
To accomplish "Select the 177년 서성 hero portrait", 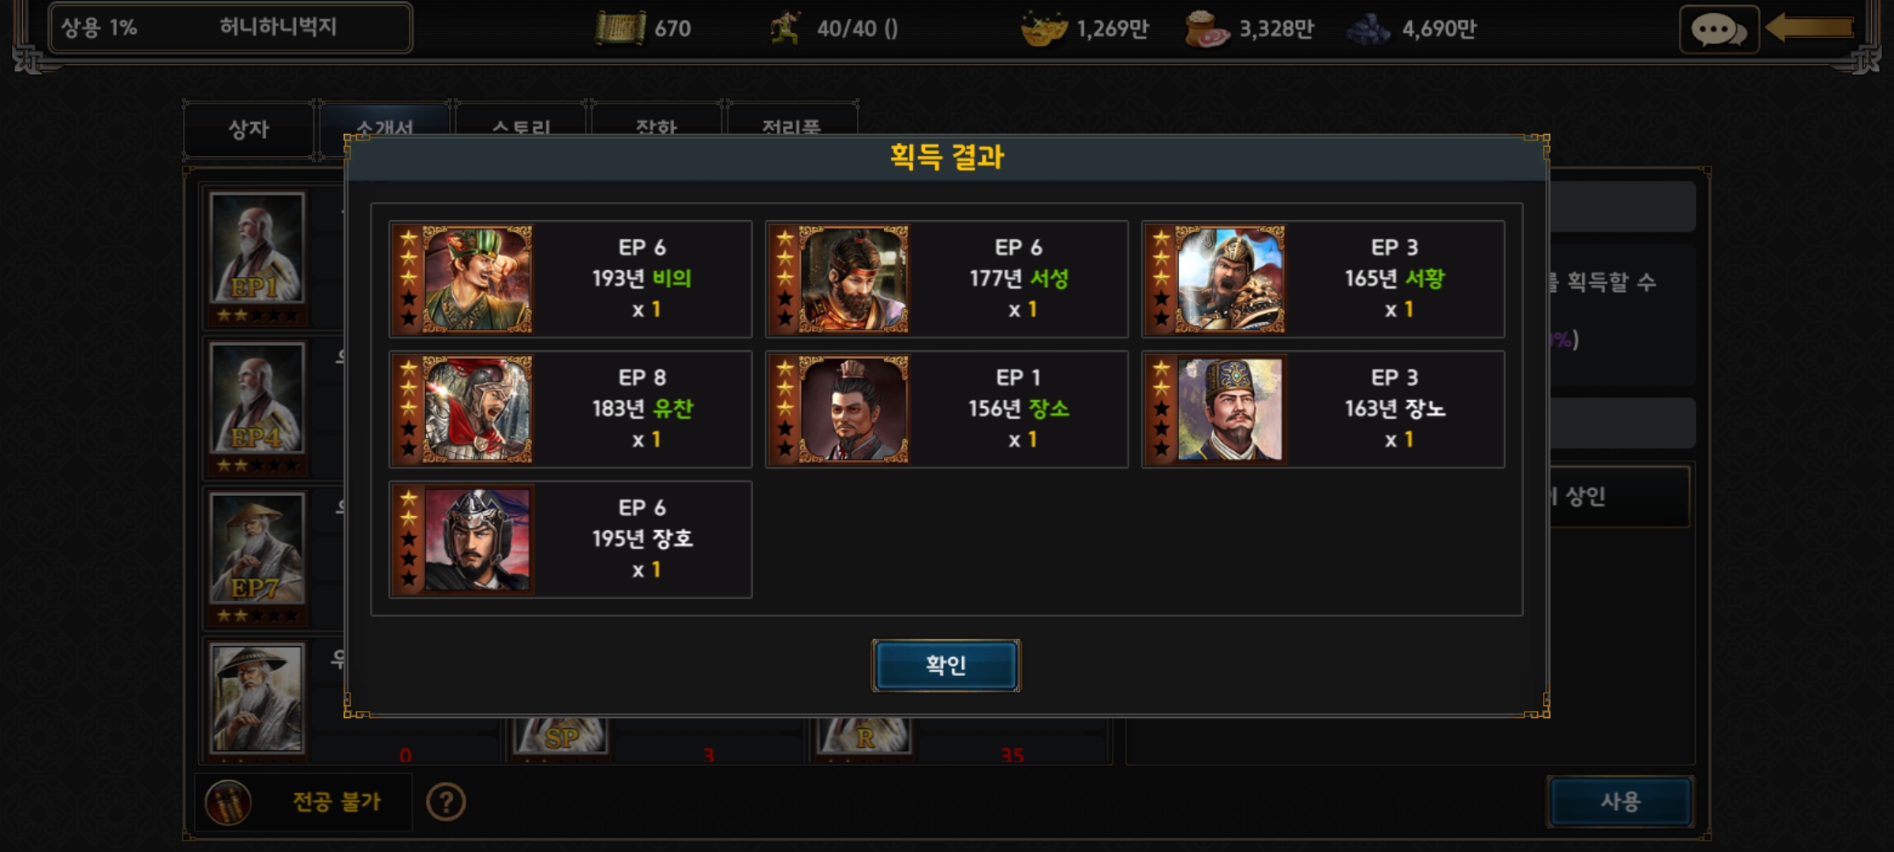I will click(854, 279).
